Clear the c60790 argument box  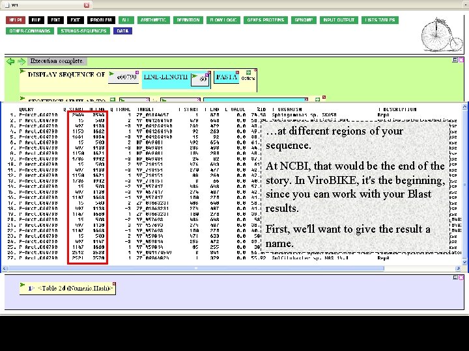tap(137, 72)
